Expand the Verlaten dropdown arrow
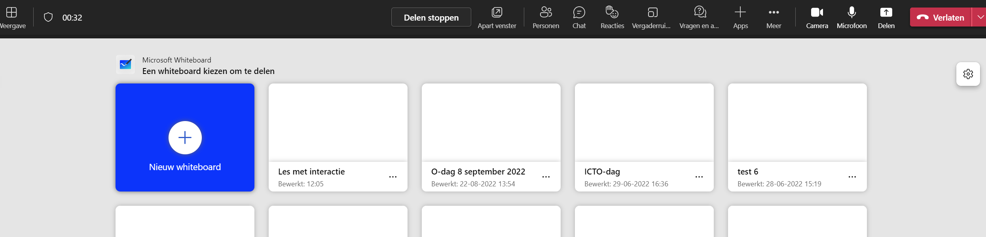986x237 pixels. [980, 17]
